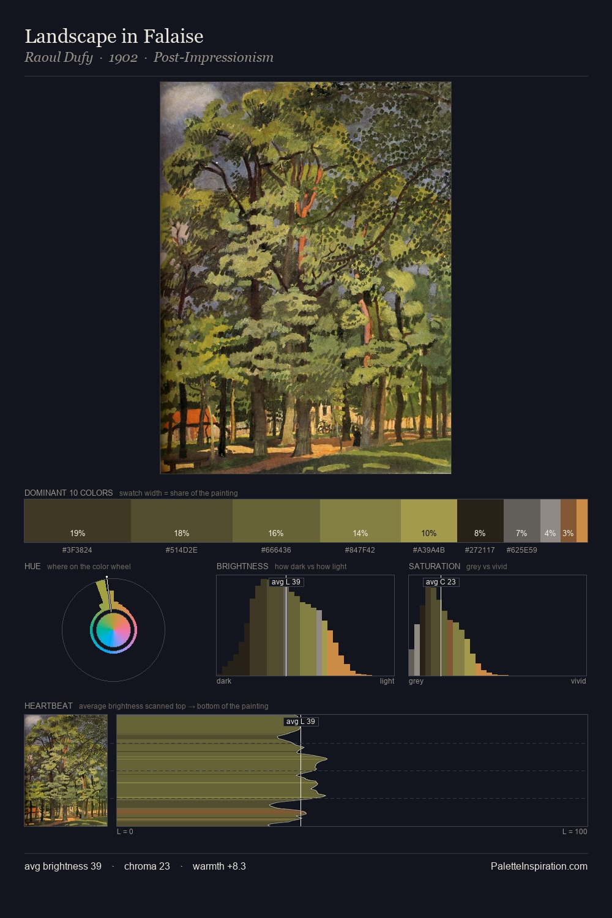Viewport: 612px width, 918px height.
Task: Click the 'L = 100' axis label
Action: click(x=575, y=832)
